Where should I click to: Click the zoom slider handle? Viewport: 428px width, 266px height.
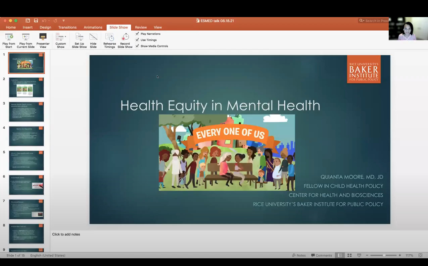384,255
